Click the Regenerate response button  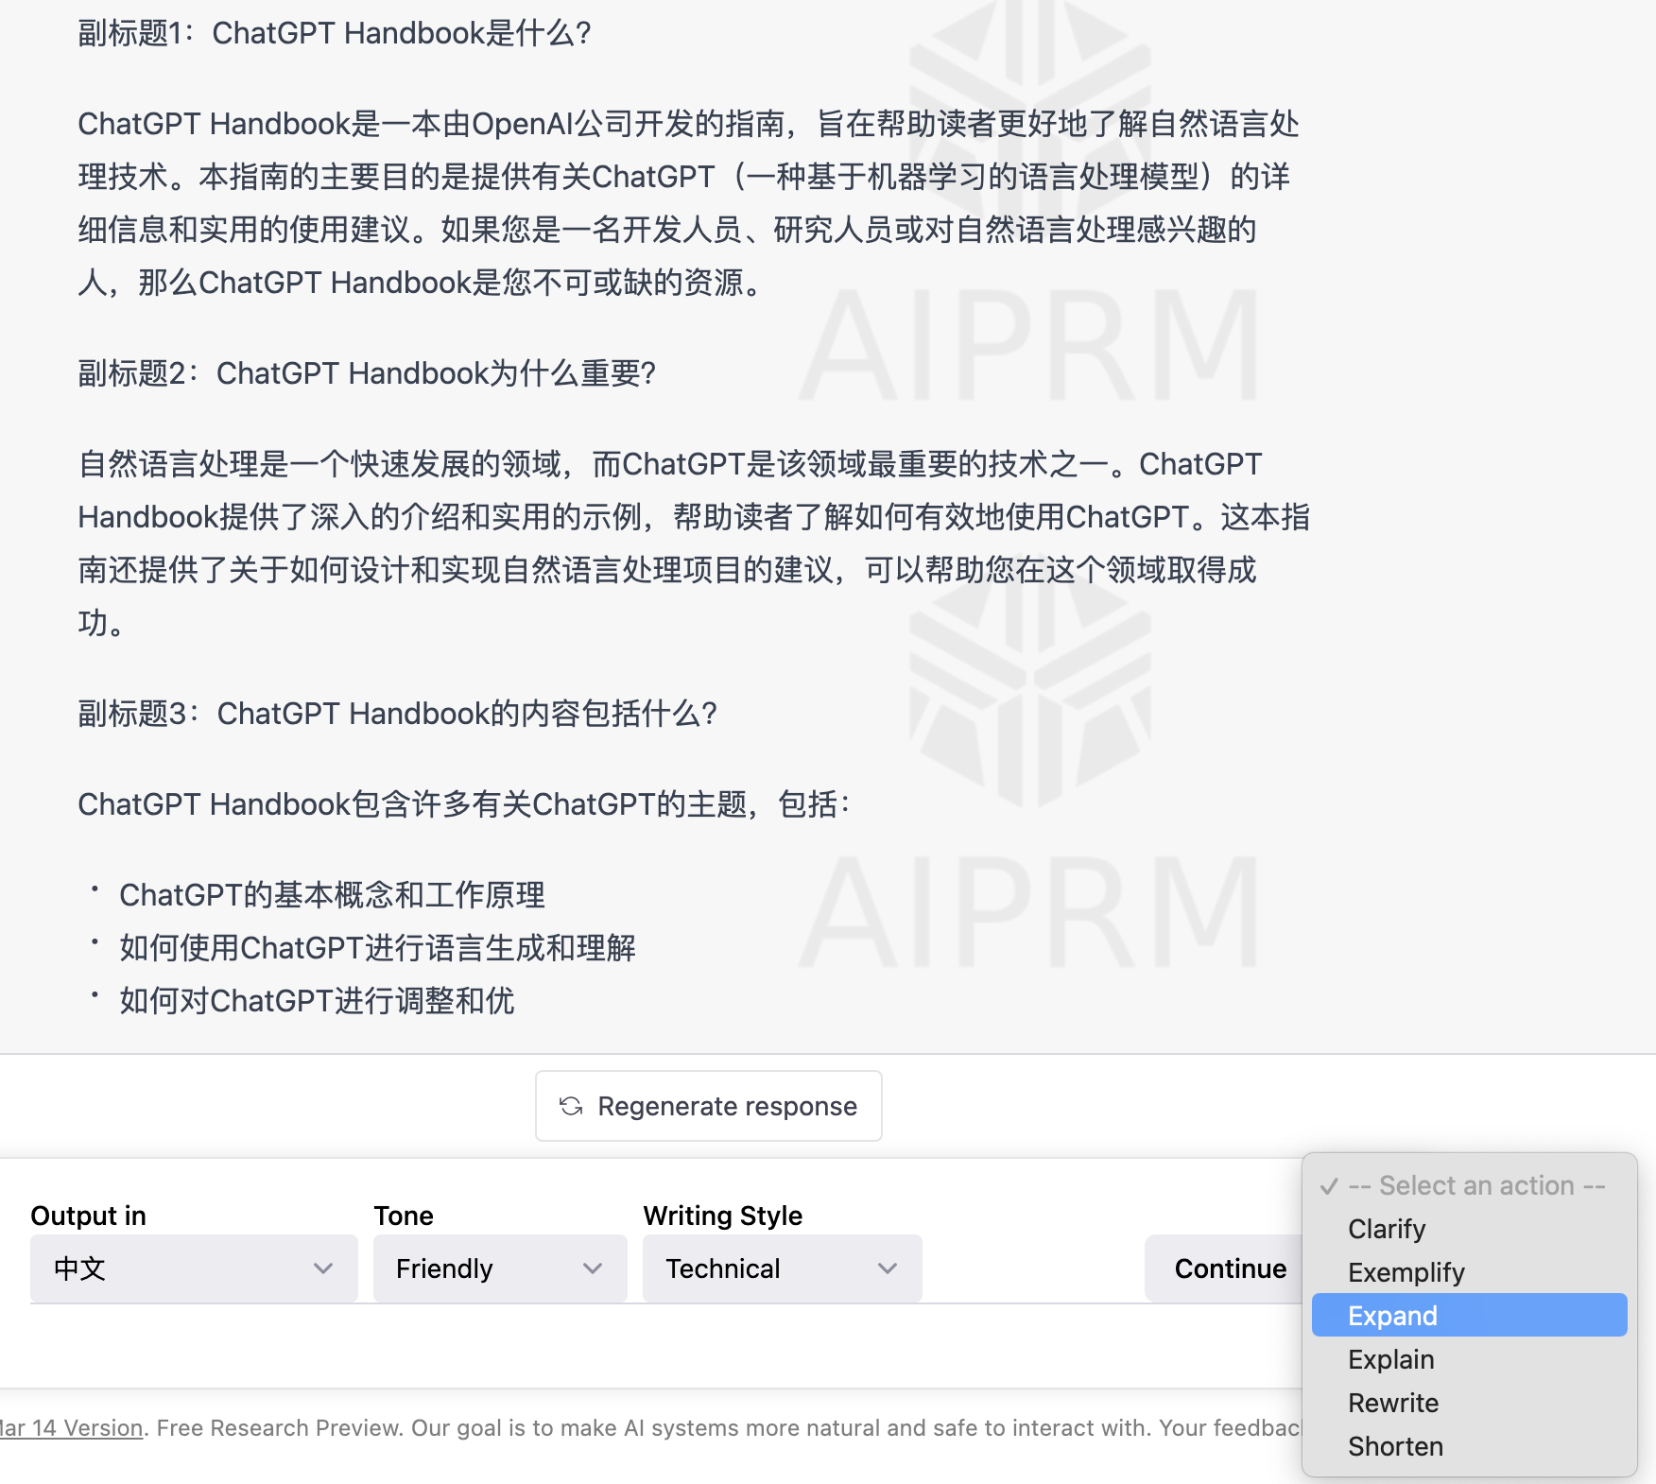tap(708, 1106)
